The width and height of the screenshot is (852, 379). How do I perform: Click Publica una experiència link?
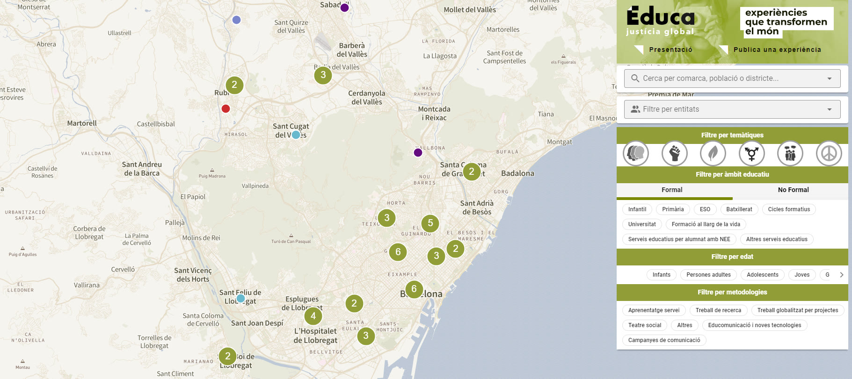[777, 50]
